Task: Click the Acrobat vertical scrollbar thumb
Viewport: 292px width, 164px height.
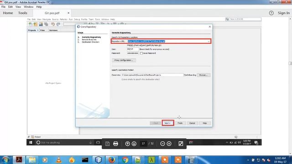Action: (x=290, y=63)
